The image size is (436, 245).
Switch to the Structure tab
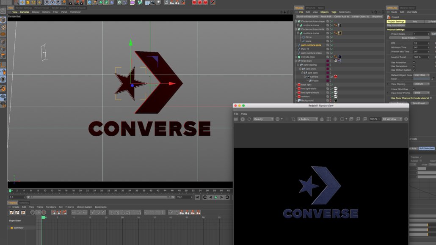click(x=310, y=8)
